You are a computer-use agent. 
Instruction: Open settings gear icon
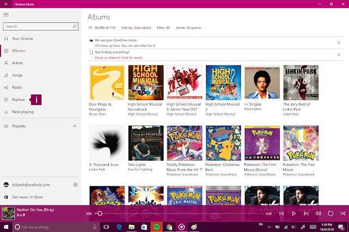click(75, 185)
